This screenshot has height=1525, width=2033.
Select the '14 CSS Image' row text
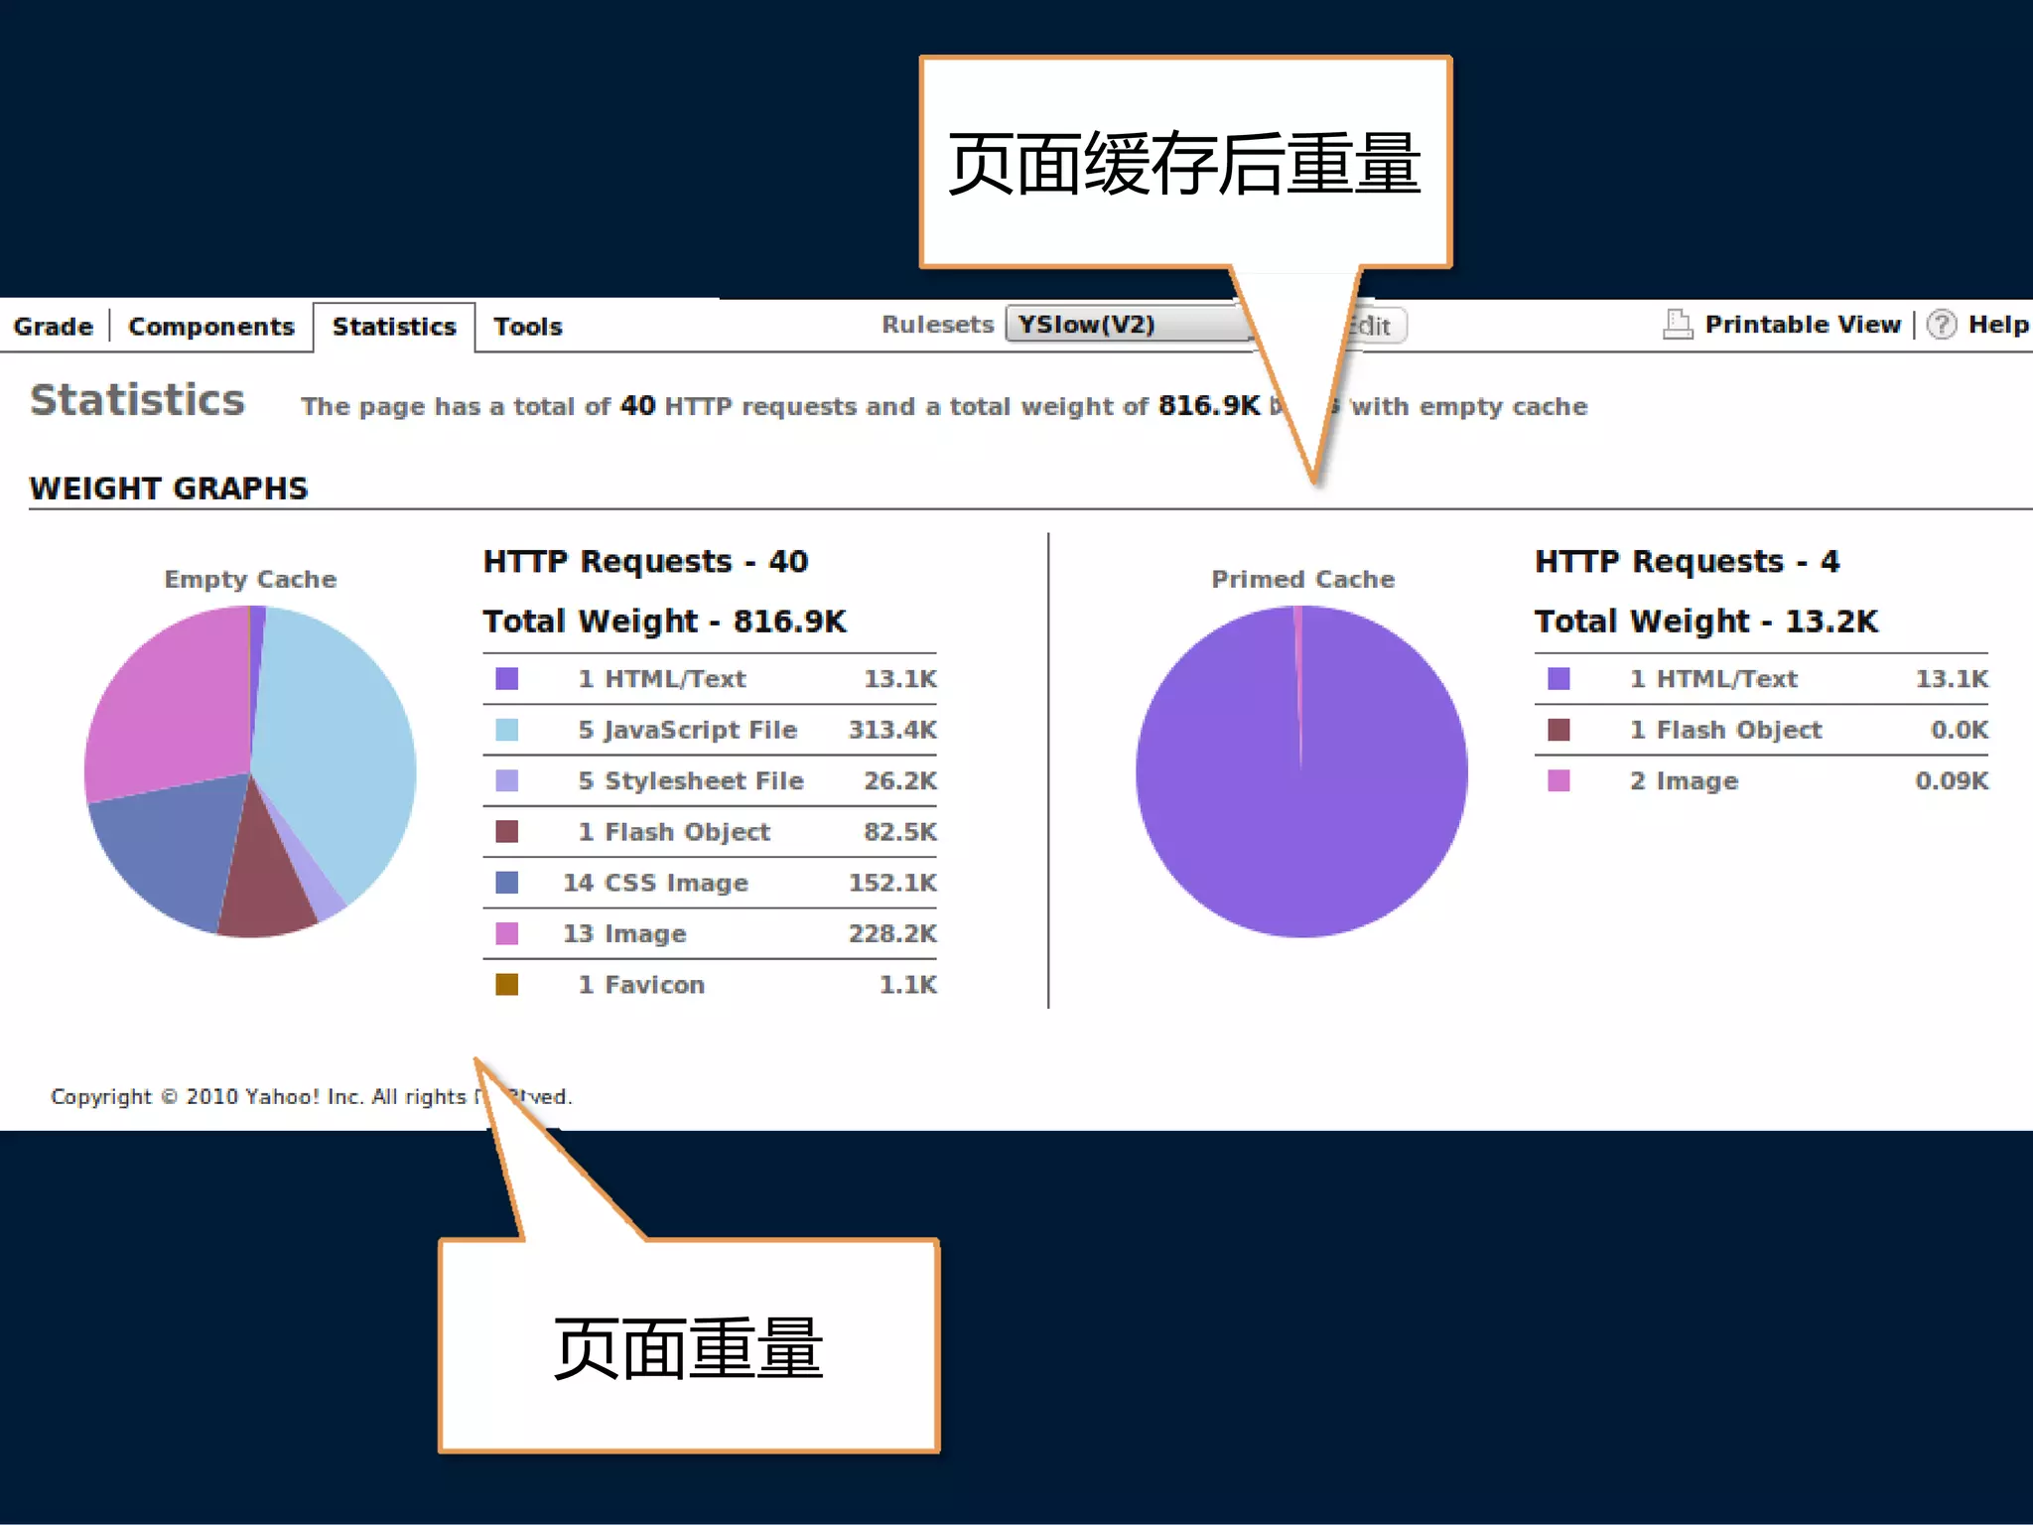click(x=655, y=883)
